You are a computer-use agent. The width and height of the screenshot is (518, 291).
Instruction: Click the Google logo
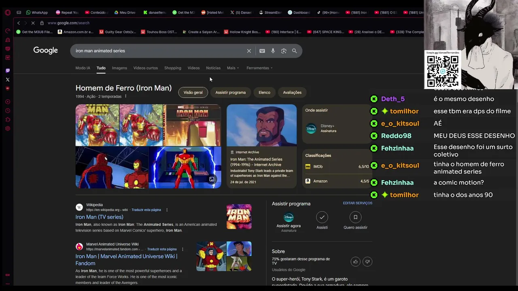click(45, 51)
